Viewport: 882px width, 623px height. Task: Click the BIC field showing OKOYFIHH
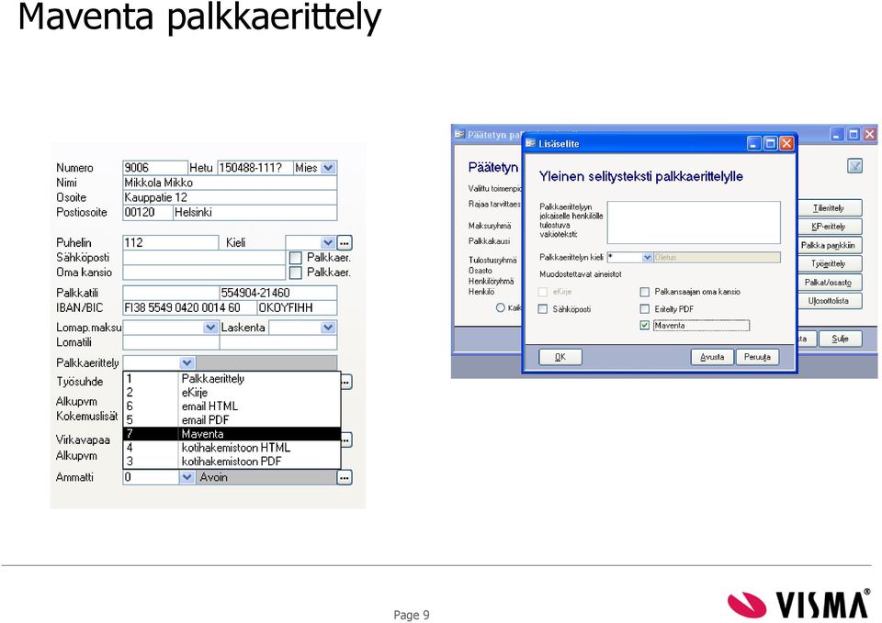pyautogui.click(x=297, y=308)
